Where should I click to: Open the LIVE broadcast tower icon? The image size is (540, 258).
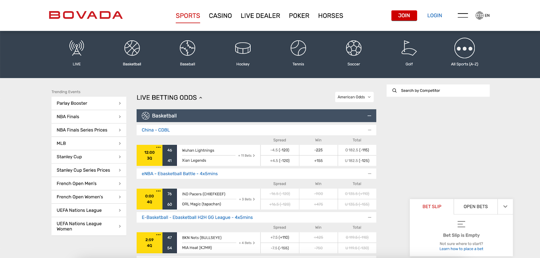click(x=77, y=48)
